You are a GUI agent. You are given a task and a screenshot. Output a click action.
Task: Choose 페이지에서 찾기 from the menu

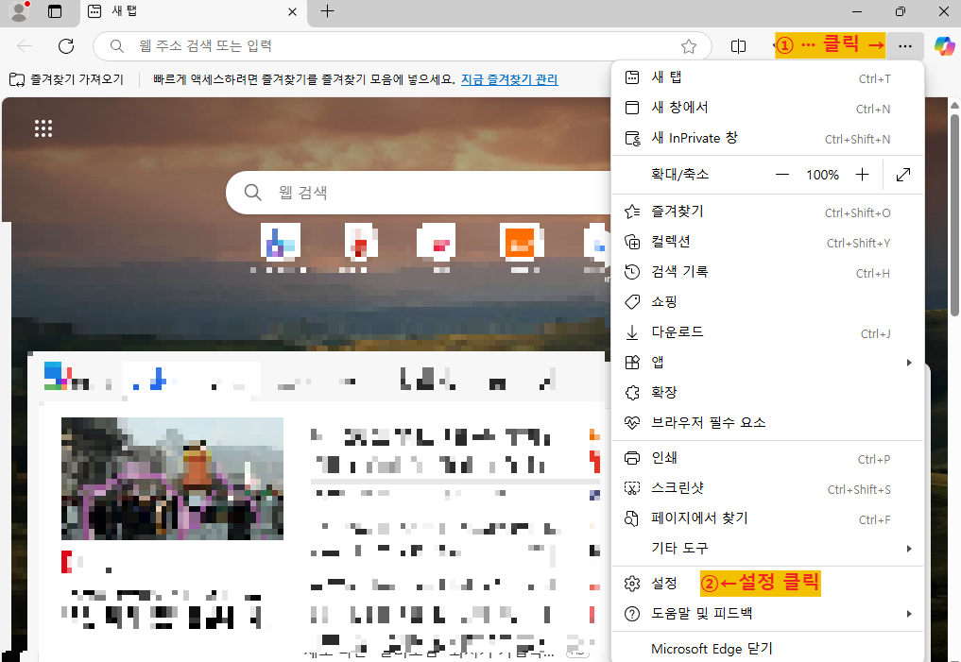[x=767, y=518]
